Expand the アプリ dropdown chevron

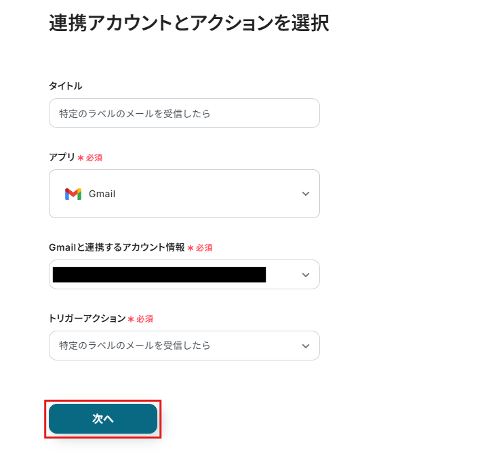click(x=306, y=194)
